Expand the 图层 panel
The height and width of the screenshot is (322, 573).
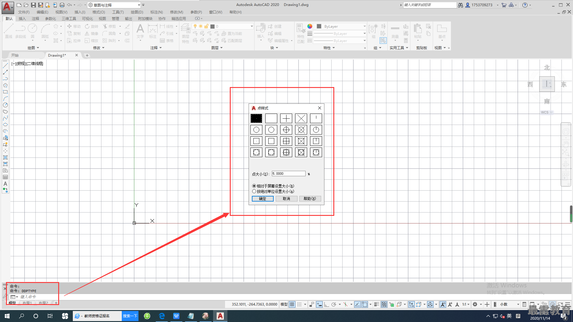click(217, 48)
